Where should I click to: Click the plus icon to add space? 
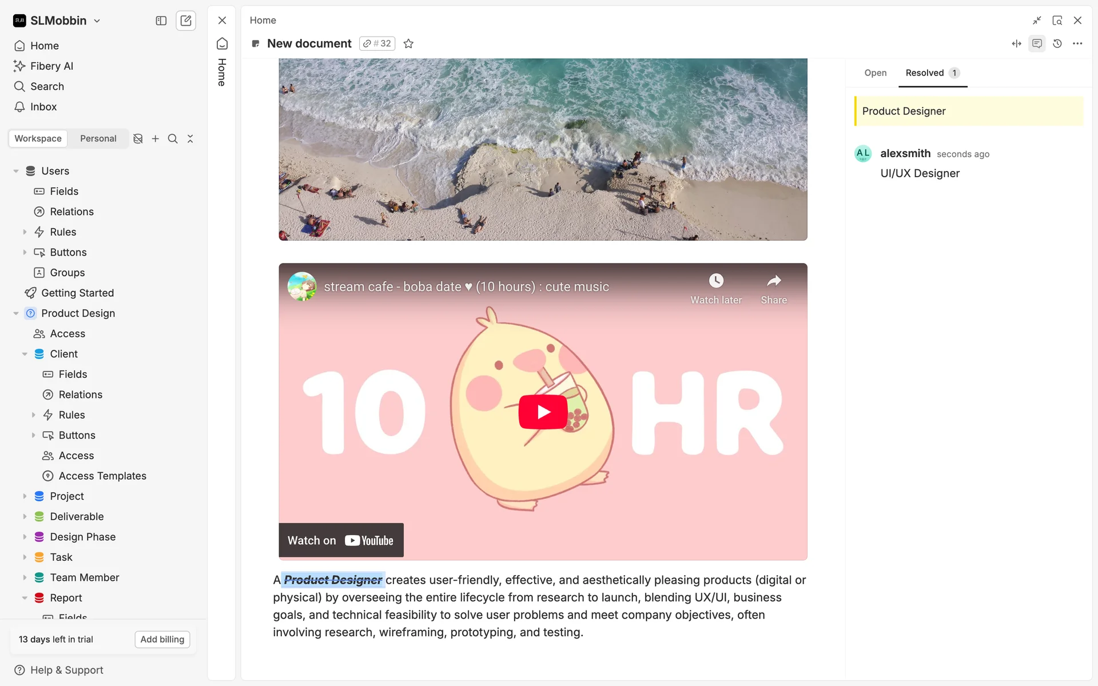(155, 138)
